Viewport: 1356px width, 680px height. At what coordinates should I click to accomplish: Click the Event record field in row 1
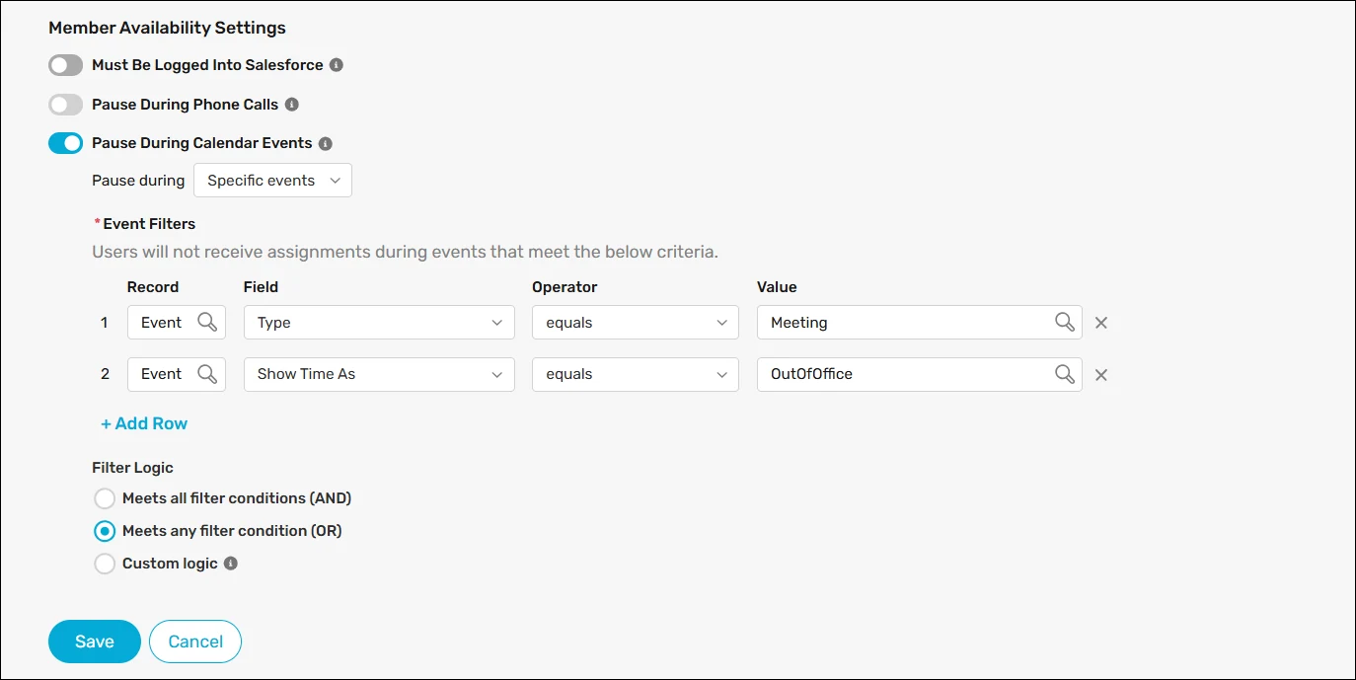pos(177,323)
